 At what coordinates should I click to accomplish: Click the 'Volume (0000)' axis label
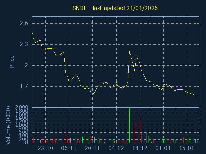coord(9,125)
